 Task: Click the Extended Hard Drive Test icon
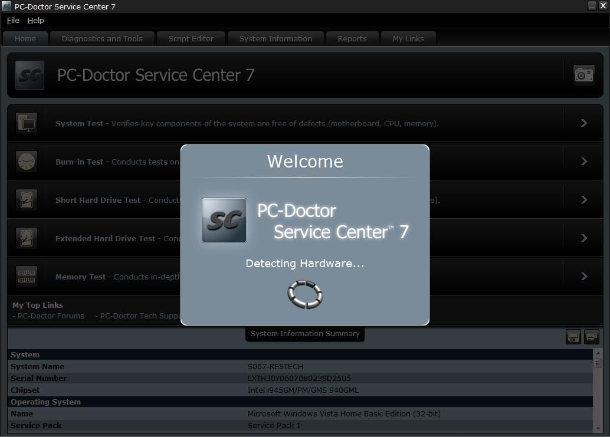(27, 238)
